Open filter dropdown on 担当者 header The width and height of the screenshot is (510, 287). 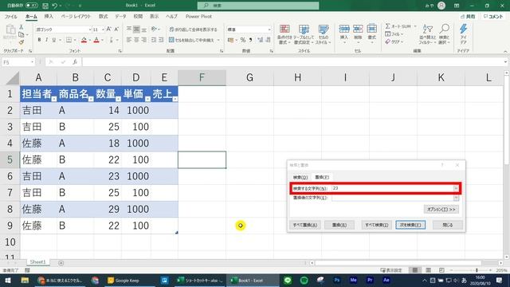coord(53,99)
